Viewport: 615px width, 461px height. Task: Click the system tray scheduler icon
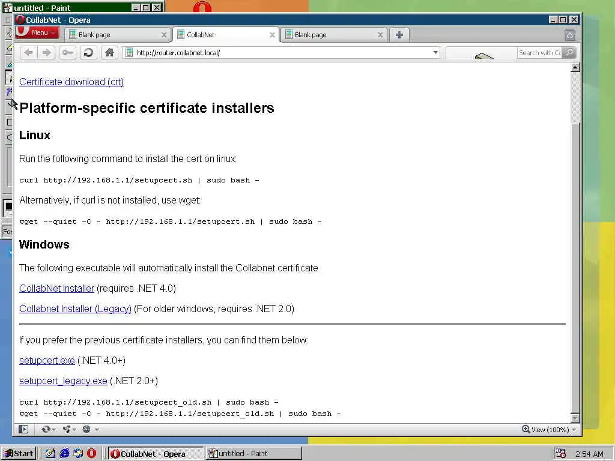pyautogui.click(x=561, y=454)
